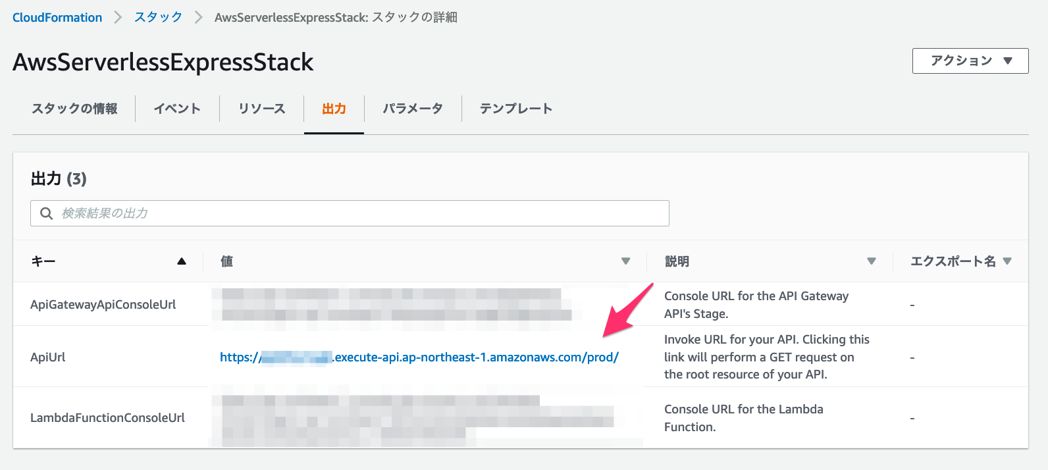The height and width of the screenshot is (470, 1048).
Task: Open the テンプレート tab
Action: tap(514, 109)
